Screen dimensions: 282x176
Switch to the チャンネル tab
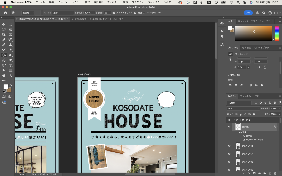[x=245, y=96]
